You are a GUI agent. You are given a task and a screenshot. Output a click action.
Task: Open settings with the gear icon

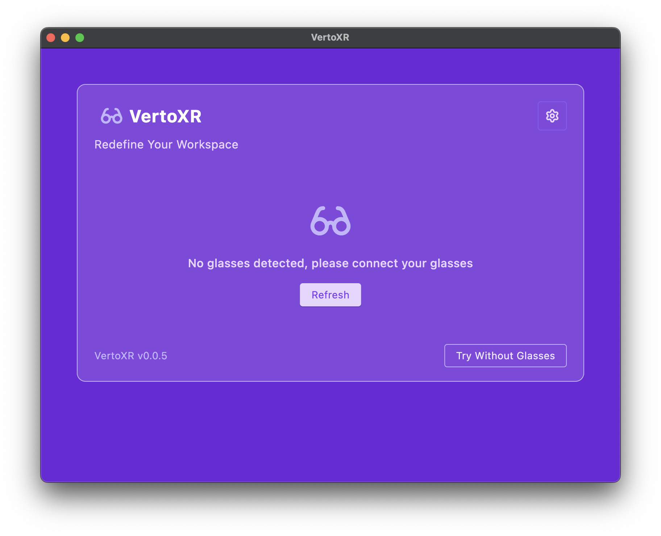[552, 116]
